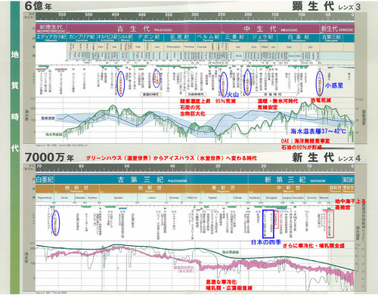378x295 pixels.
Task: Click the red 急激な寒冷化 note
Action: click(x=222, y=282)
